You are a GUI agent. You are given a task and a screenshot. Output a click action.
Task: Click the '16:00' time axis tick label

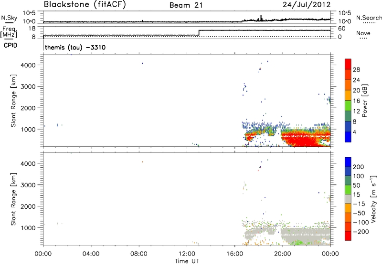(234, 254)
